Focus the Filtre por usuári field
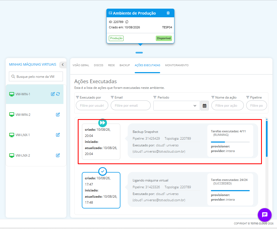This screenshot has height=229, width=277. click(x=92, y=106)
